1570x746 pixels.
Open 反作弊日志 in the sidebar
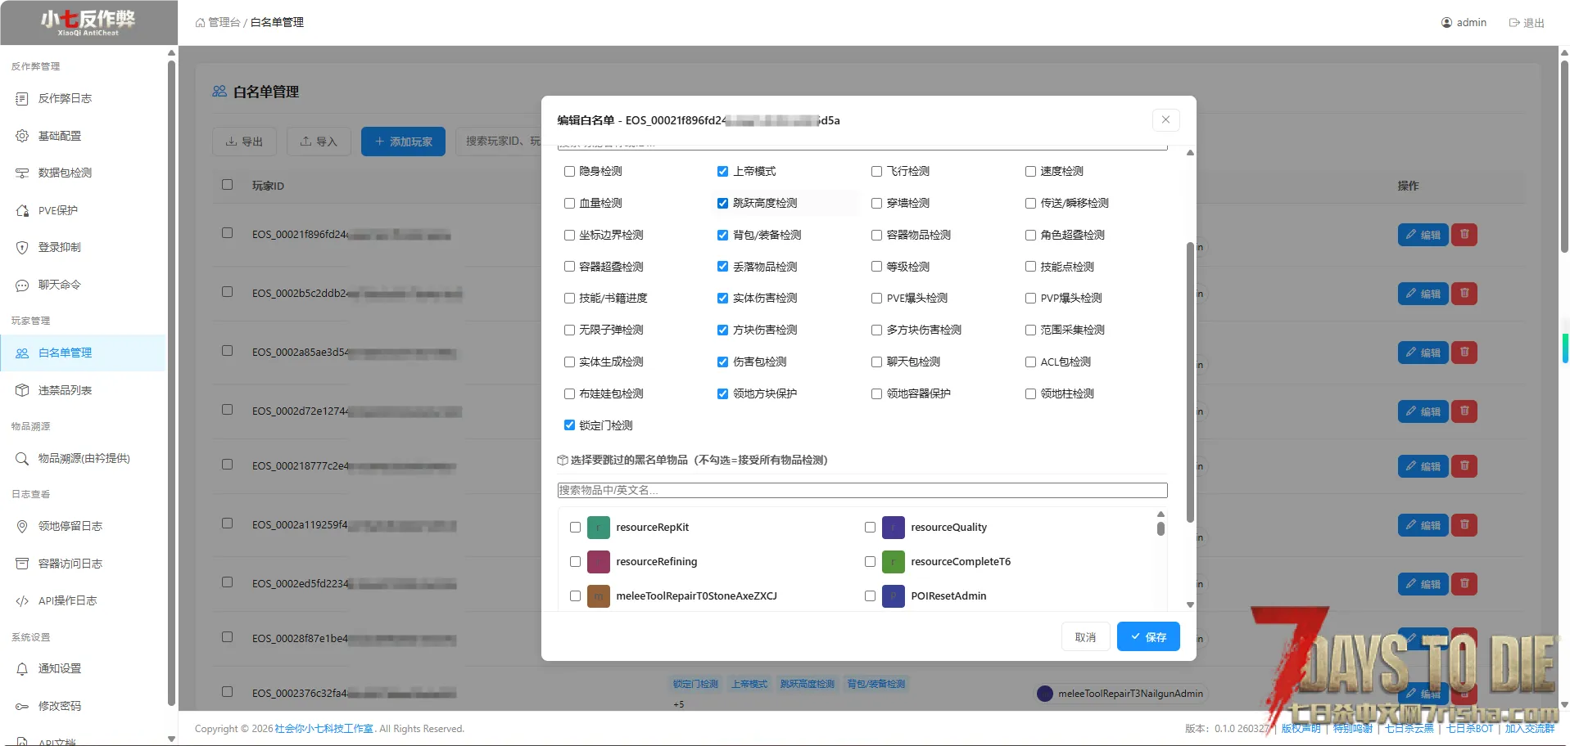point(65,98)
